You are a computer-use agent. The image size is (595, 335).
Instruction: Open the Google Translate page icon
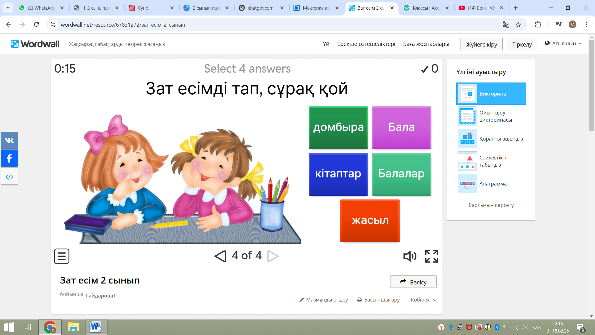[506, 25]
